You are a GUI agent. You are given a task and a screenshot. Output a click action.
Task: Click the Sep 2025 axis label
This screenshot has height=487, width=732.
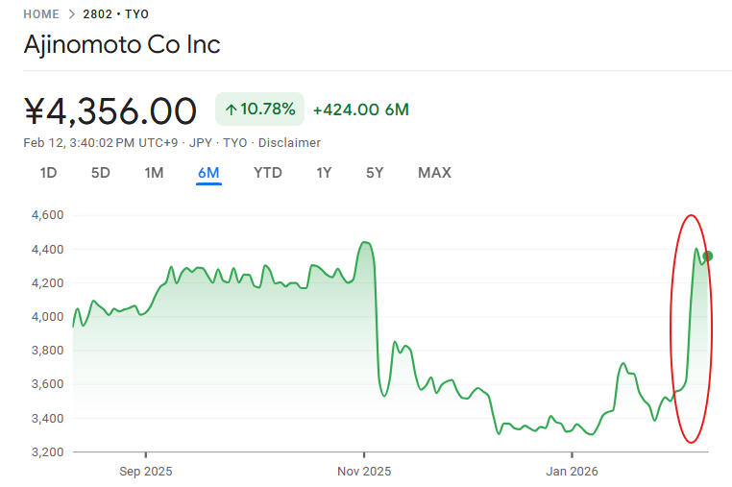pyautogui.click(x=146, y=472)
